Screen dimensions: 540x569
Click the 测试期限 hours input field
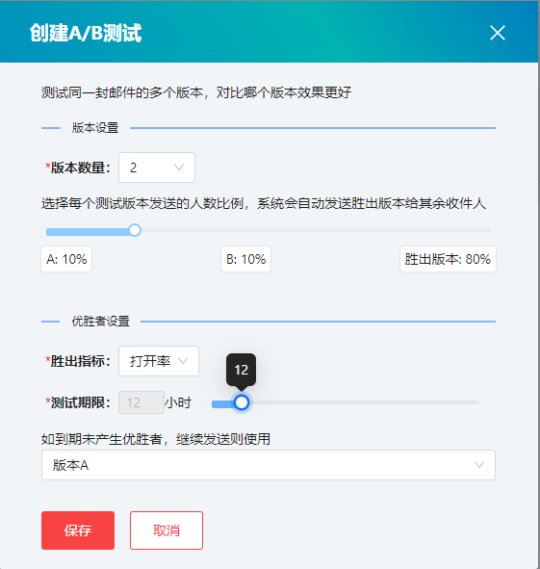coord(141,402)
